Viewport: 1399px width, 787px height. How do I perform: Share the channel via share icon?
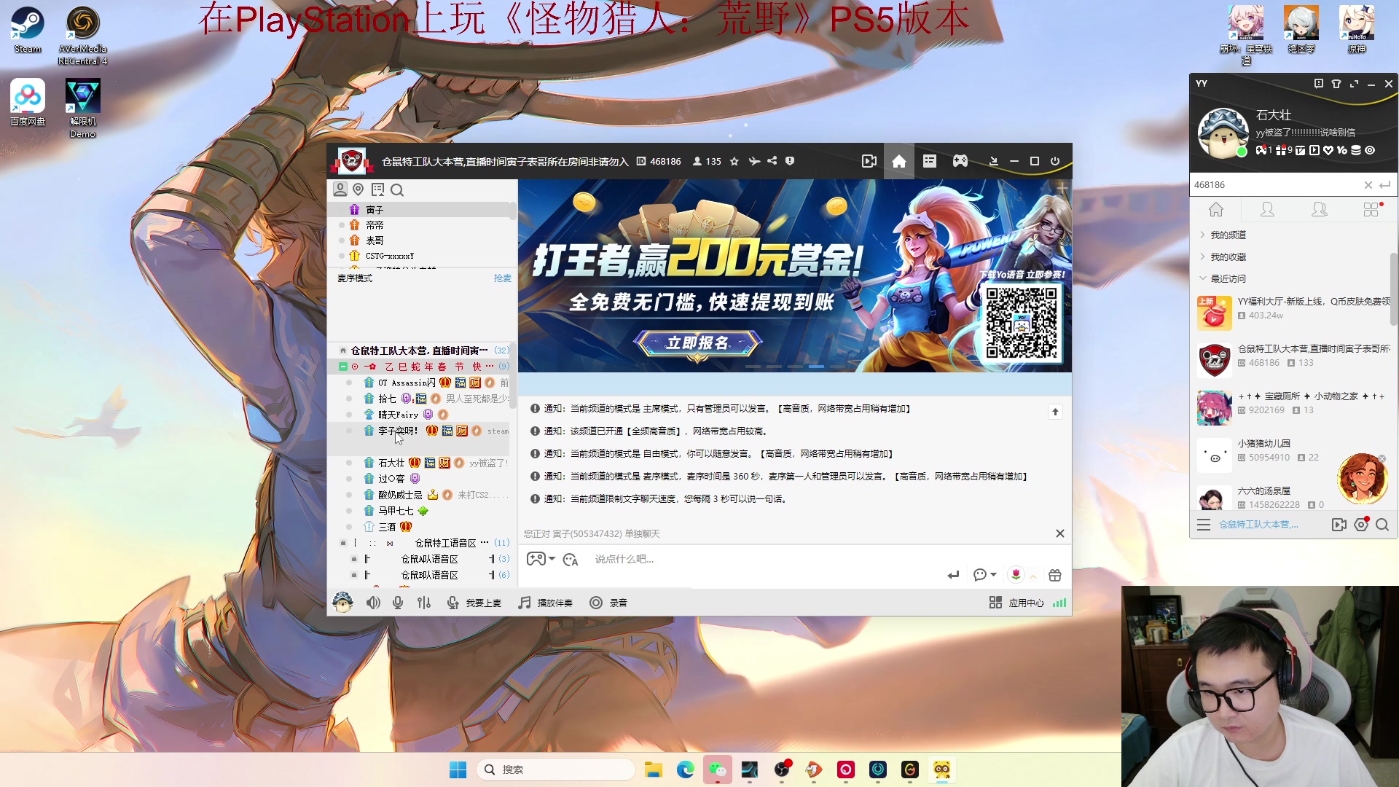point(772,161)
